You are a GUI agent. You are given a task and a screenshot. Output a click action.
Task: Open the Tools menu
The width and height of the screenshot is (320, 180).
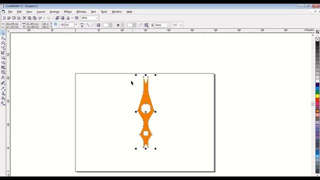click(x=104, y=11)
